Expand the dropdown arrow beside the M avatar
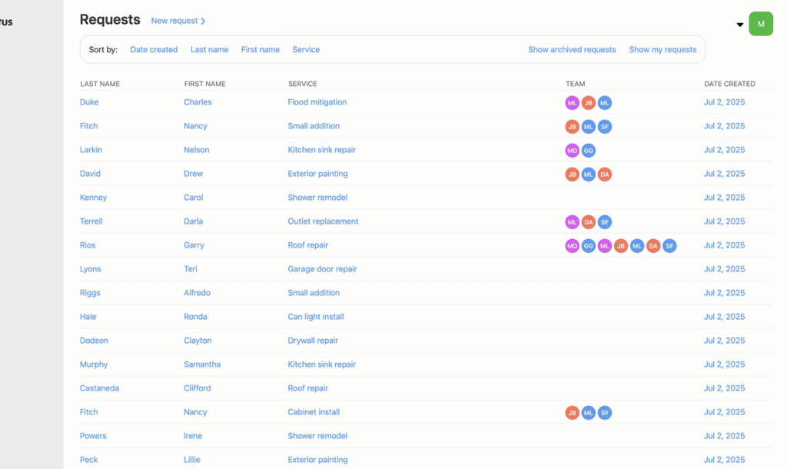 (x=740, y=25)
